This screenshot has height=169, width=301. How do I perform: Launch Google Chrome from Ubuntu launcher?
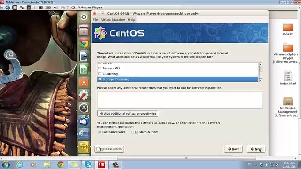tap(84, 43)
